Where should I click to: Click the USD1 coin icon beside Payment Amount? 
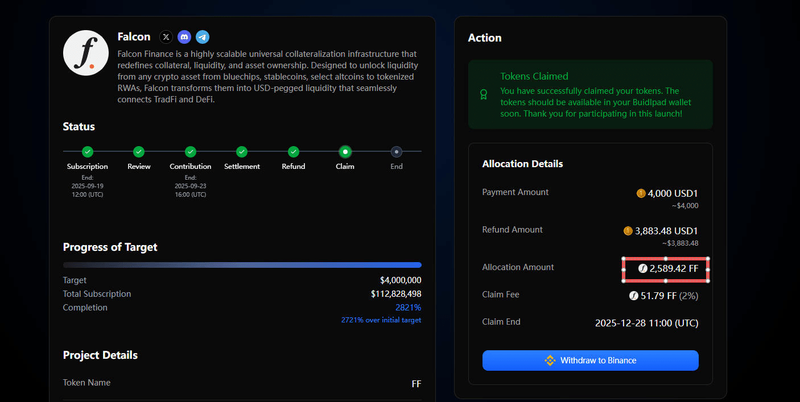641,193
